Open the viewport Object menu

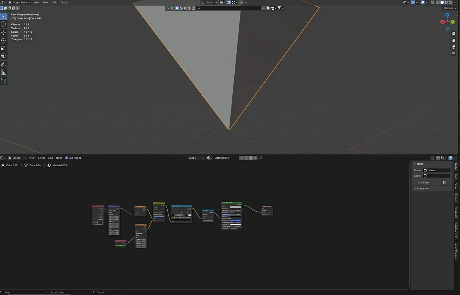pos(64,2)
